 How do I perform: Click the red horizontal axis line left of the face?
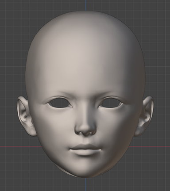[x=21, y=146]
